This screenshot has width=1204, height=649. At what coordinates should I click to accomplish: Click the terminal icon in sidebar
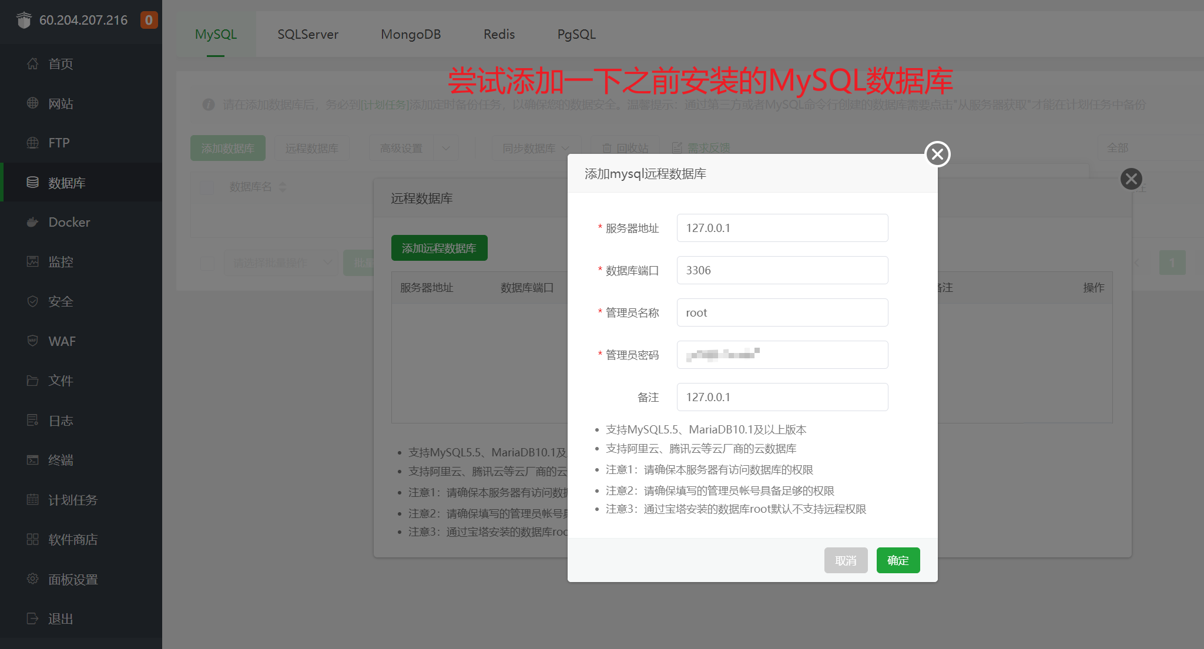tap(33, 460)
